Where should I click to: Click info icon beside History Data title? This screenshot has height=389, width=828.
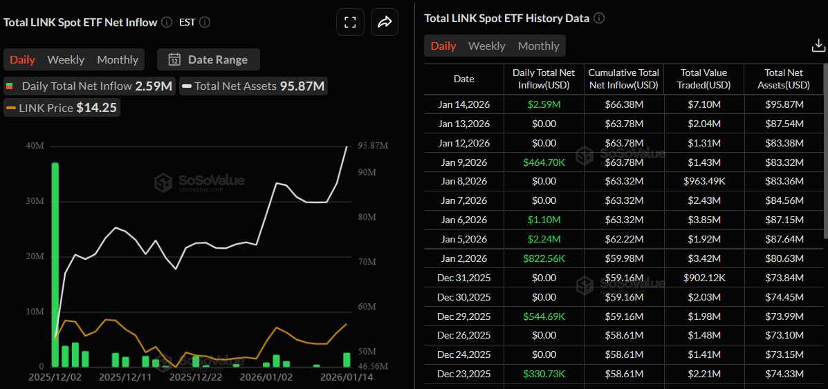click(599, 19)
